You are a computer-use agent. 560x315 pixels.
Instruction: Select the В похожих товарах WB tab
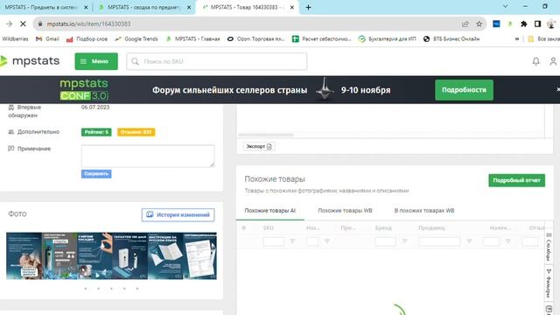[424, 211]
